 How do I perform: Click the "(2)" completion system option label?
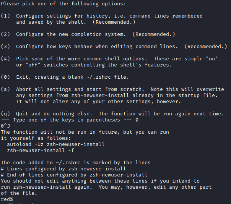5,34
